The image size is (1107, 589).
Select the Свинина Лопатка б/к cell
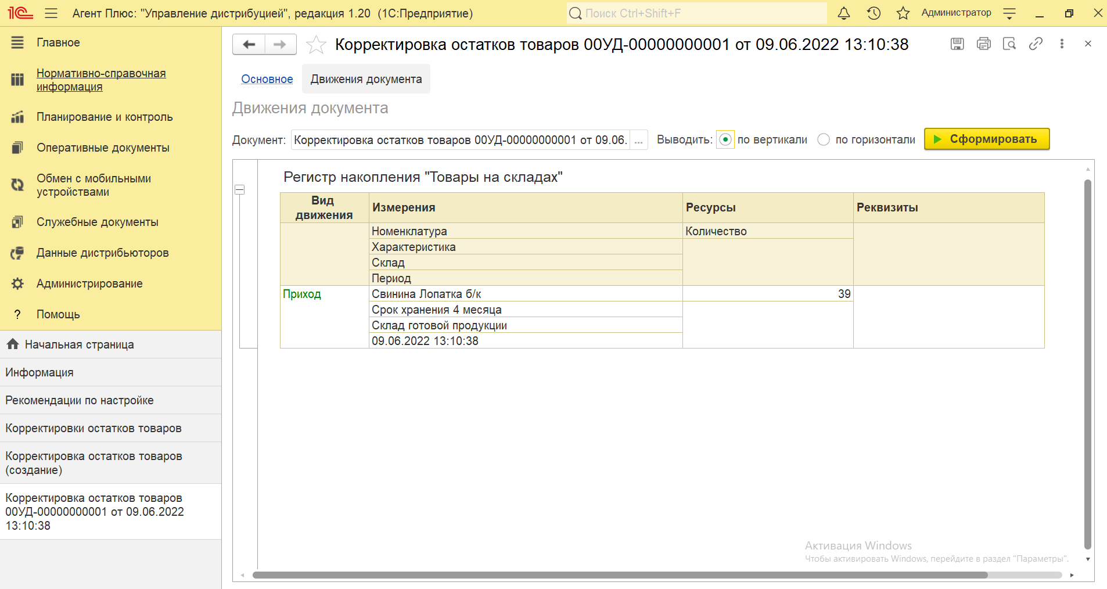click(x=526, y=294)
